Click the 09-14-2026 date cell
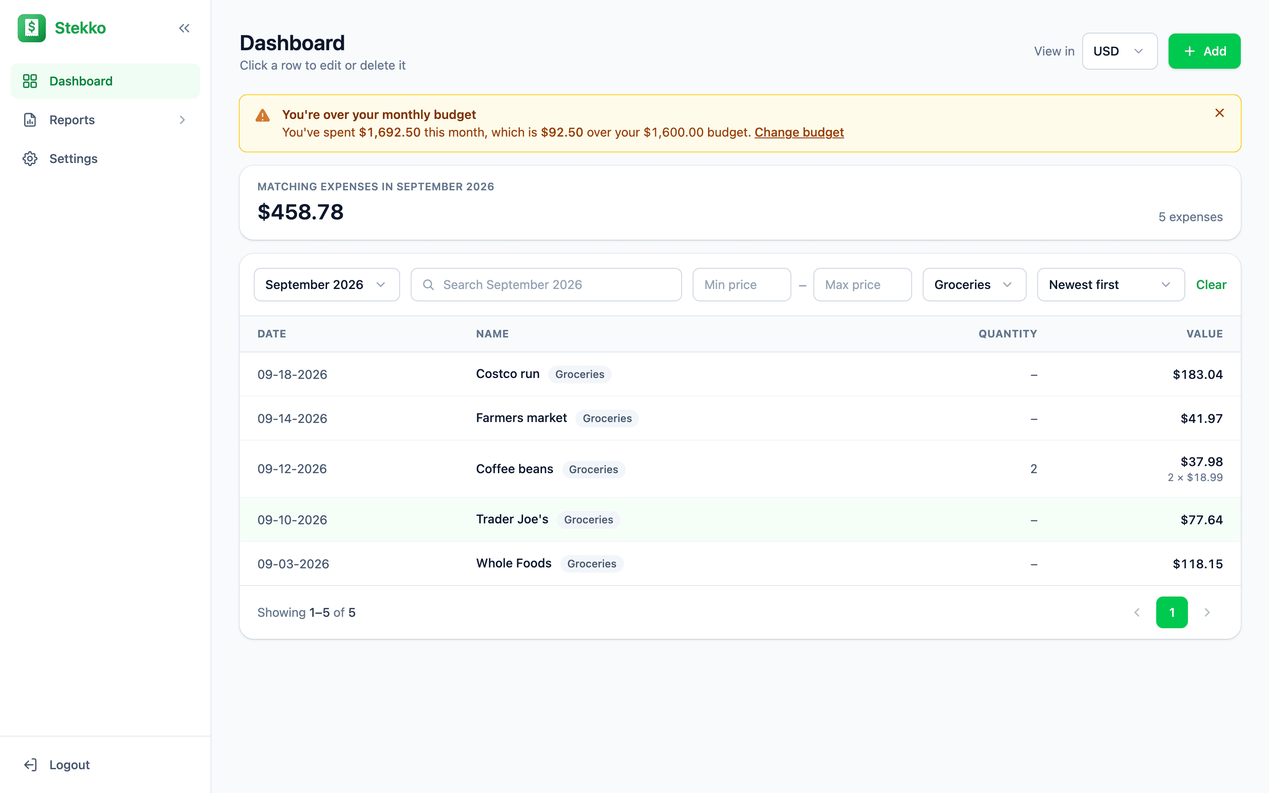Image resolution: width=1269 pixels, height=793 pixels. 292,419
